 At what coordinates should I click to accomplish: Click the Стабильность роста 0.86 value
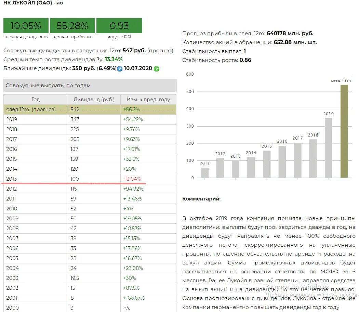point(245,60)
